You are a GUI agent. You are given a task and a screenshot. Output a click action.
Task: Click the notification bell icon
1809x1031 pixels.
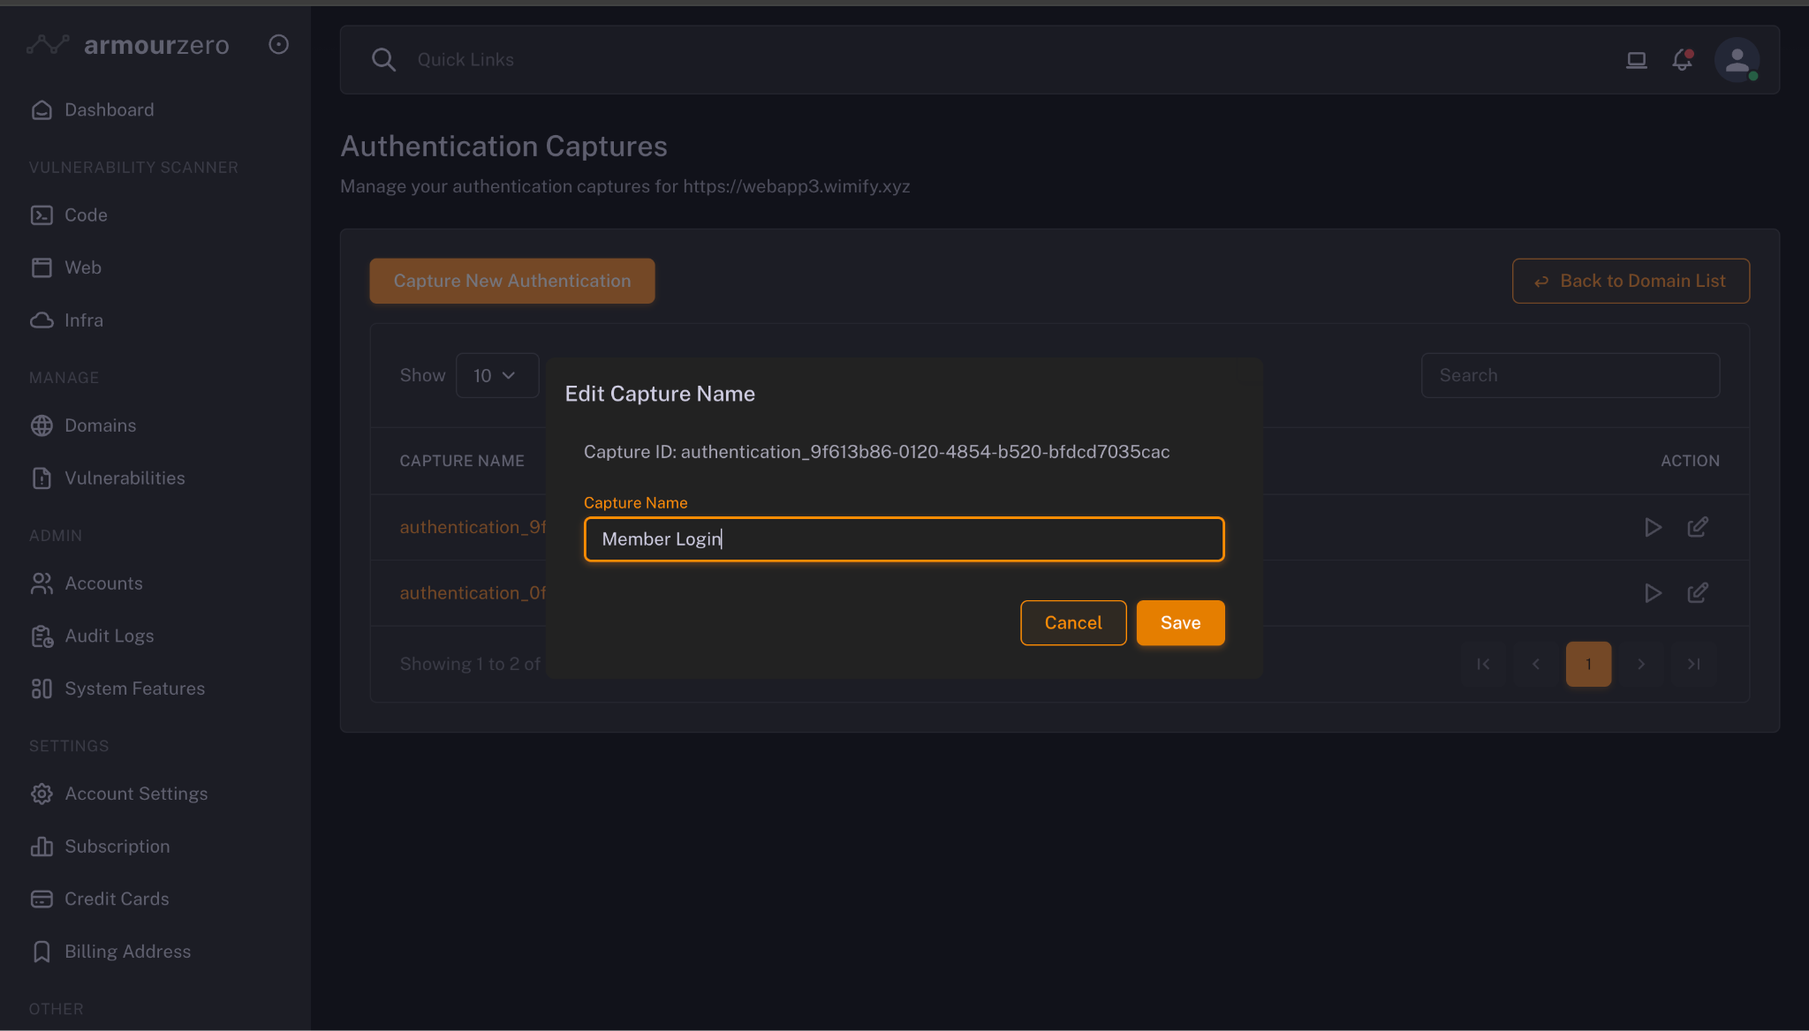click(x=1682, y=60)
